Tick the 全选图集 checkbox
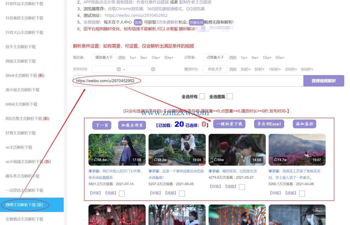This screenshot has height=225, width=350. tap(230, 96)
